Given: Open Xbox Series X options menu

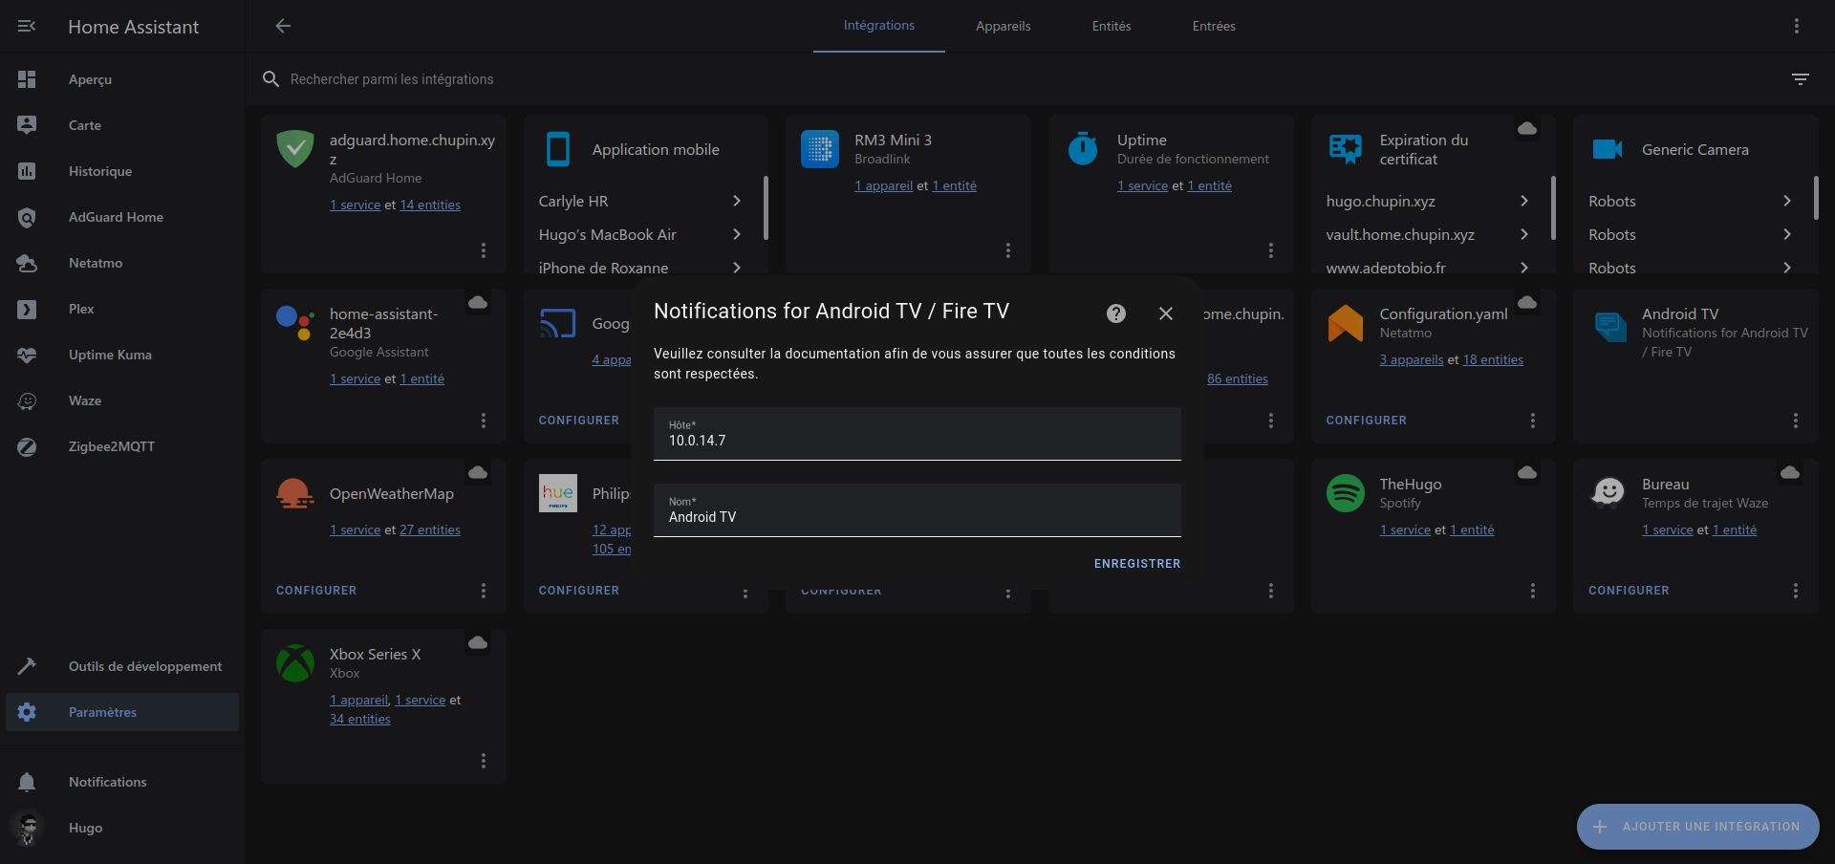Looking at the screenshot, I should click(484, 761).
